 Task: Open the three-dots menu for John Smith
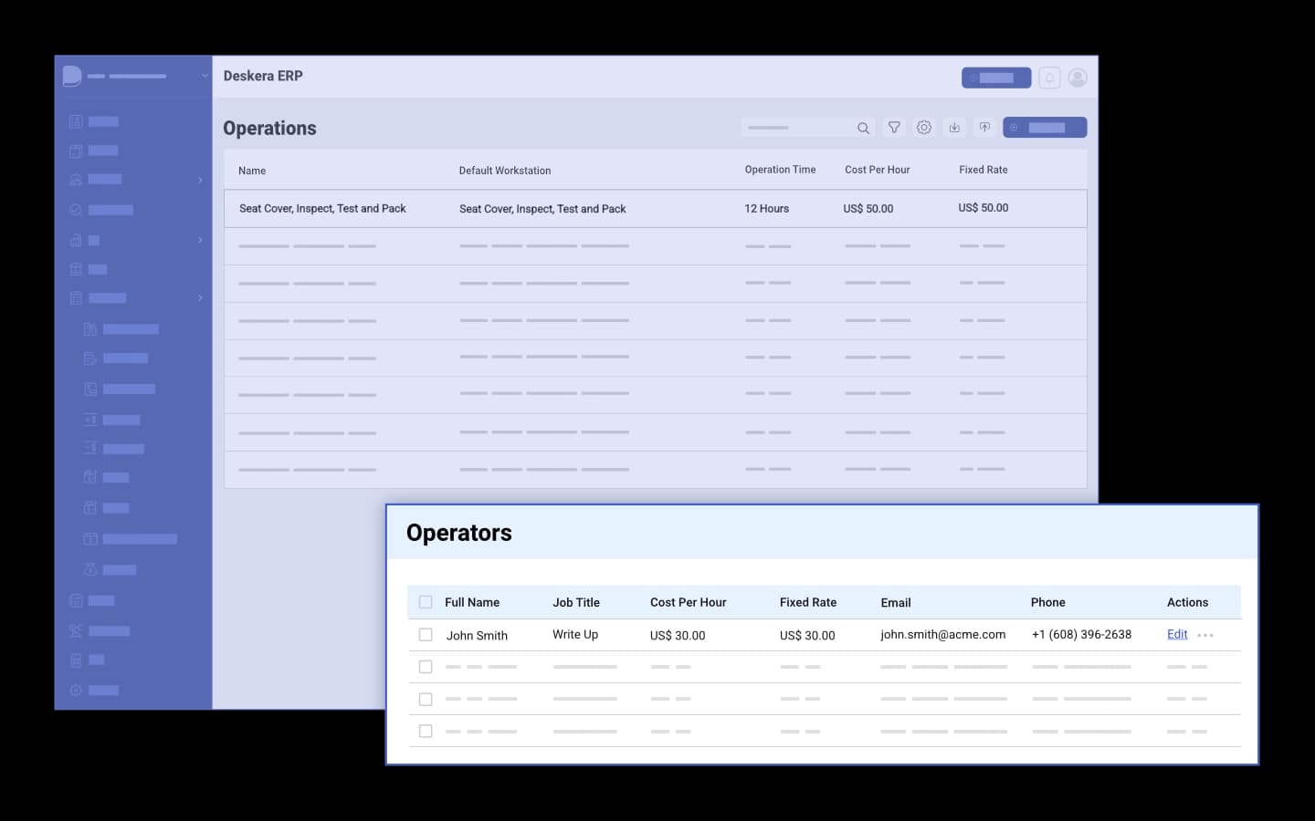tap(1205, 636)
